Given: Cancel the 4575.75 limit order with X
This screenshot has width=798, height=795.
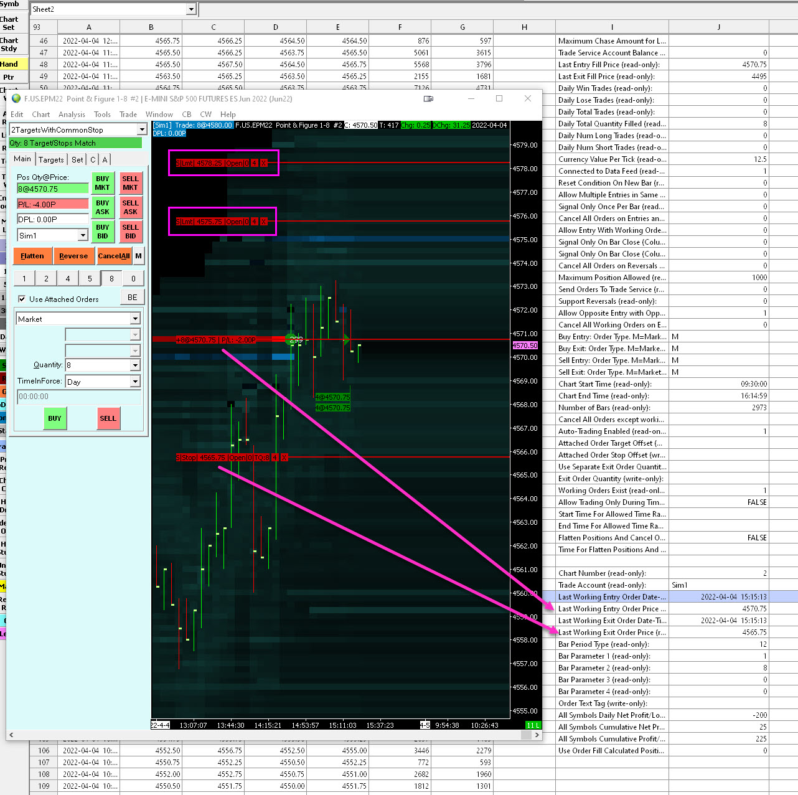Looking at the screenshot, I should 264,222.
